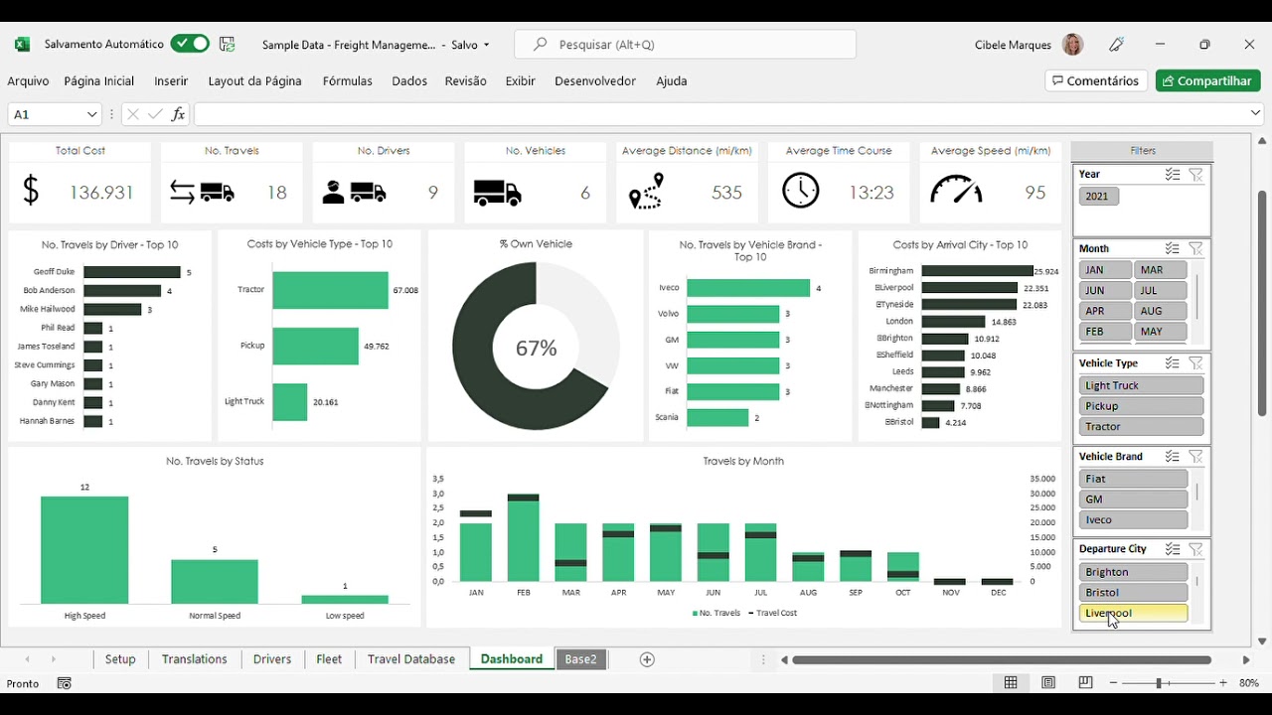Toggle the Salvamento Automático switch

(189, 44)
